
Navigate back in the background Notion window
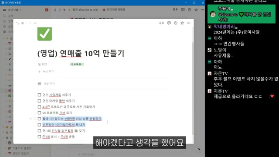coord(55,10)
